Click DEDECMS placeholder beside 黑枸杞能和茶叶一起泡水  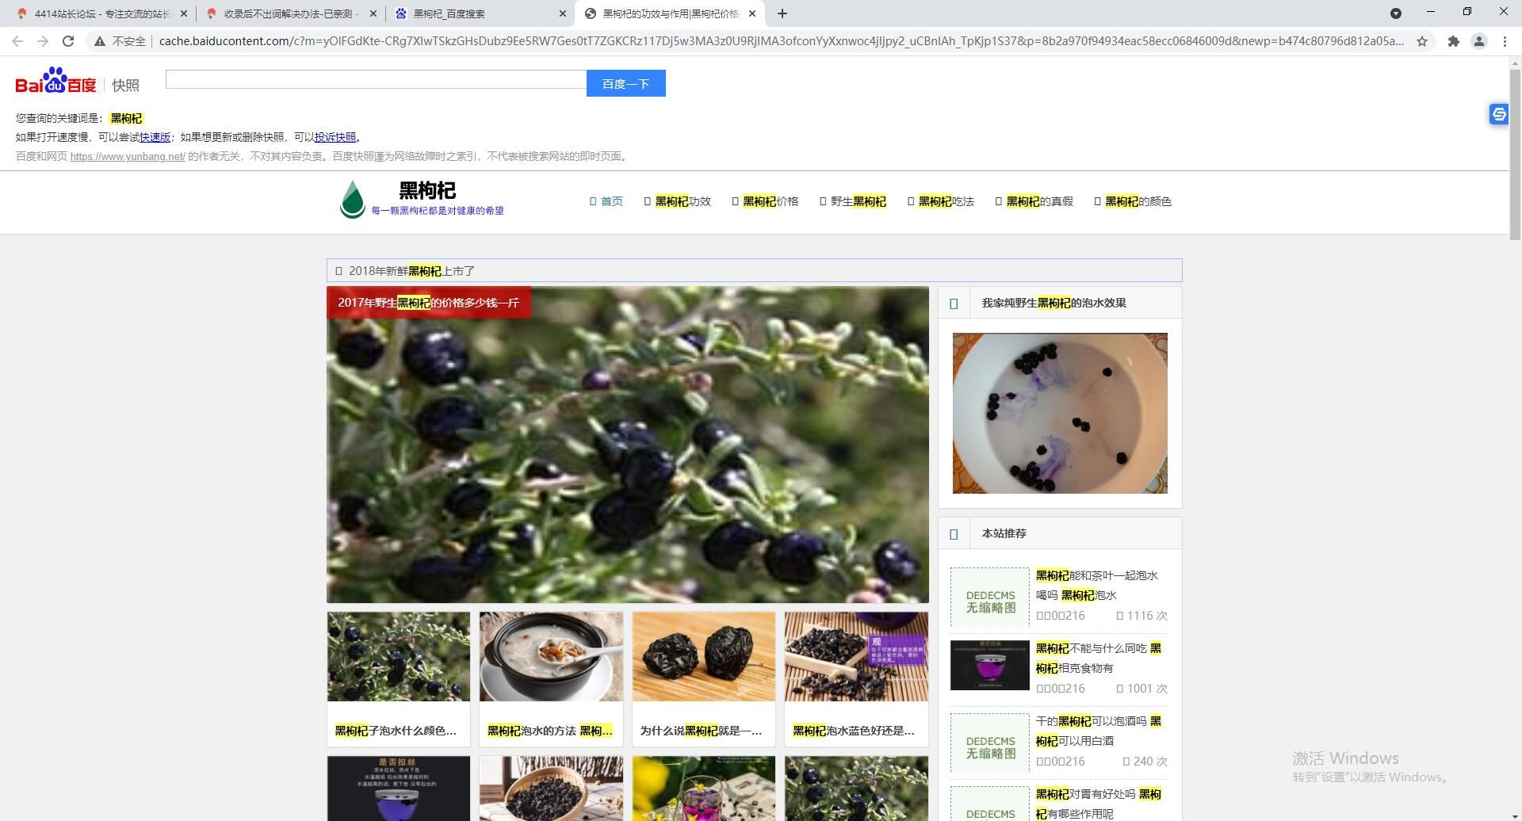tap(990, 597)
